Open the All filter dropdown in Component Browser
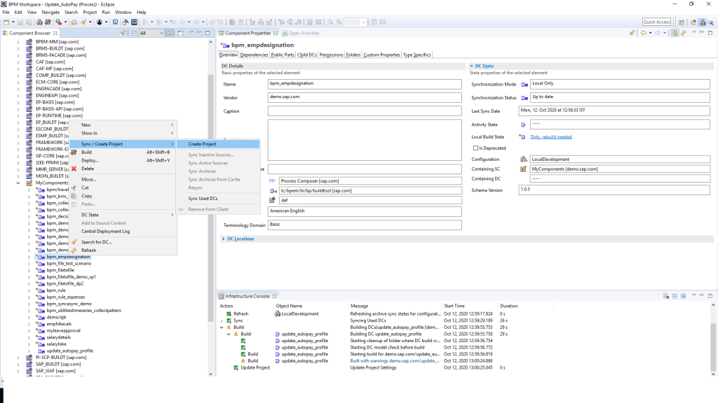 (x=151, y=33)
